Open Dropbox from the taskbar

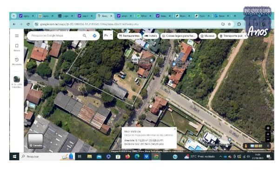tap(146, 157)
